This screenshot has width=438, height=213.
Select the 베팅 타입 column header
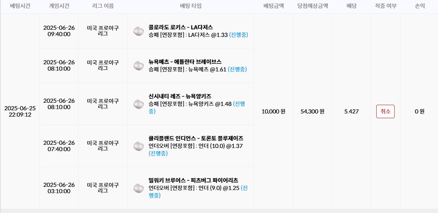point(191,6)
